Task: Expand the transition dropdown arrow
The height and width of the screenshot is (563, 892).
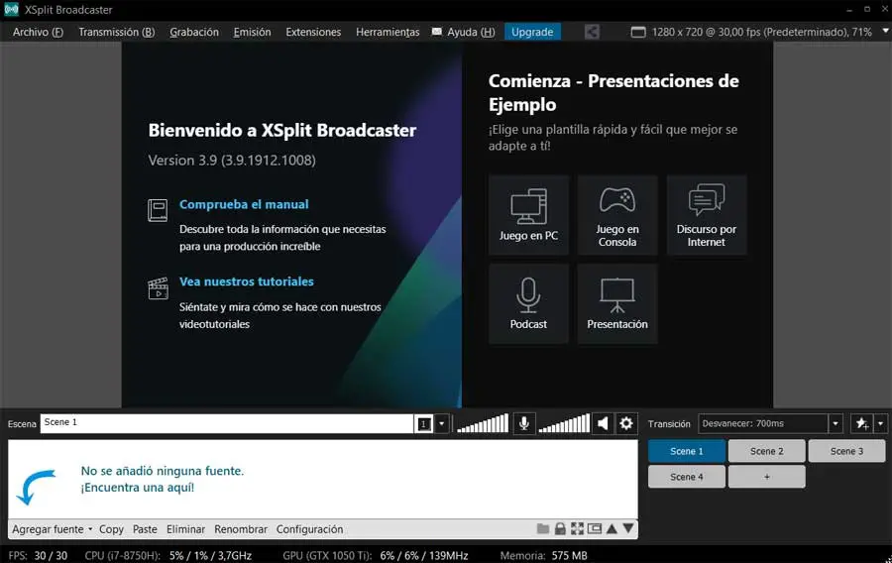Action: (836, 423)
